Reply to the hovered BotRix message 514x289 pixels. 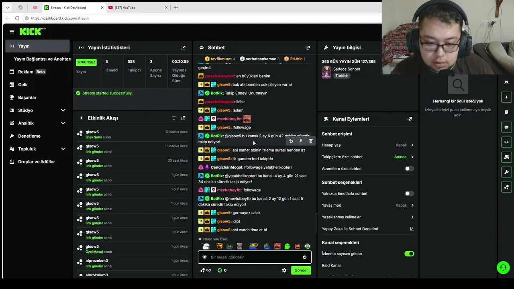(291, 141)
